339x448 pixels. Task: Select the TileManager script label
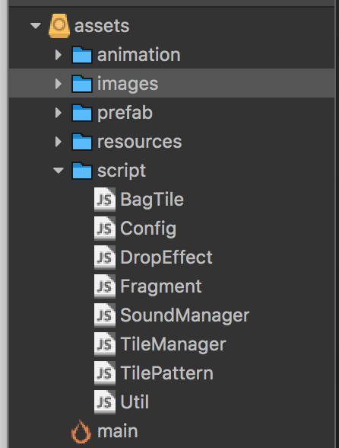173,344
